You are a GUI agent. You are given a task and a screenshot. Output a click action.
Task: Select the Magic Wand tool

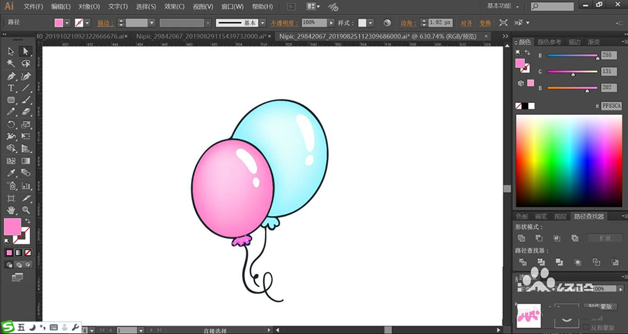tap(11, 63)
